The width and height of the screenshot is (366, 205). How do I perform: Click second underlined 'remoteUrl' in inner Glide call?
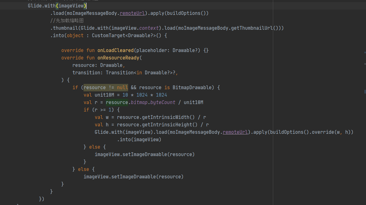click(x=235, y=132)
